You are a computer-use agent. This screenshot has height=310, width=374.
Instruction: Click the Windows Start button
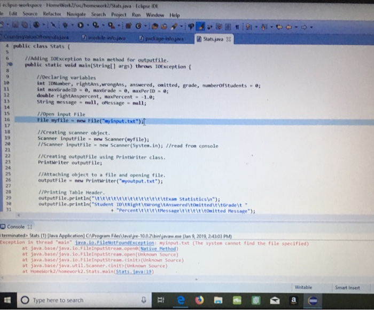pos(8,300)
